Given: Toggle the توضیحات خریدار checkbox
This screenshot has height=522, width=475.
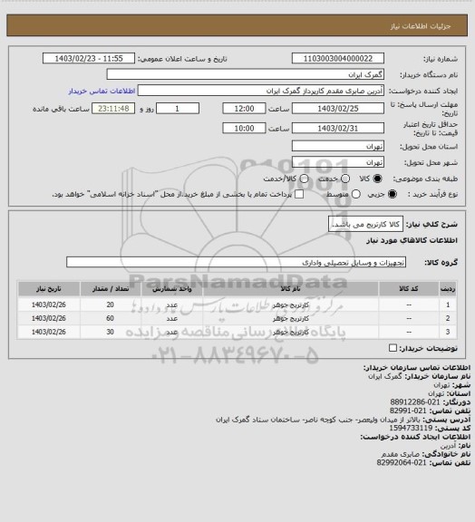Looking at the screenshot, I should coord(393,348).
